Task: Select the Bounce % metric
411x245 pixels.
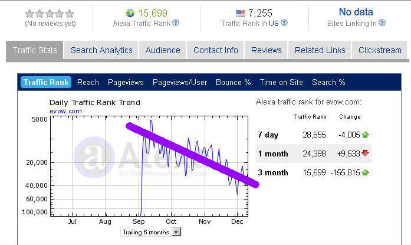Action: 234,83
